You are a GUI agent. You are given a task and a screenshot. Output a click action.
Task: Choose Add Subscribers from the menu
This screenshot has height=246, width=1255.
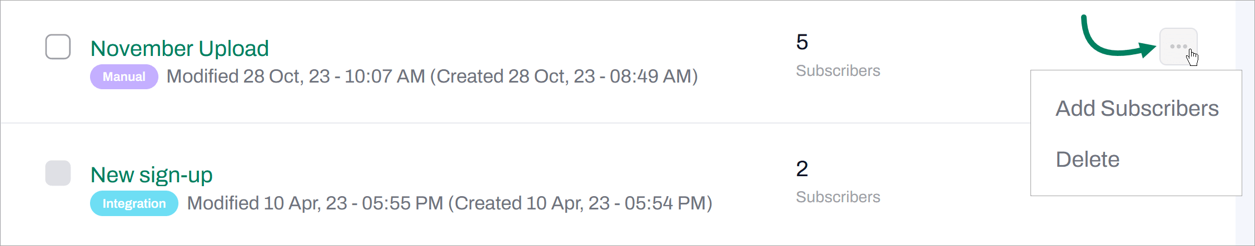pos(1137,109)
